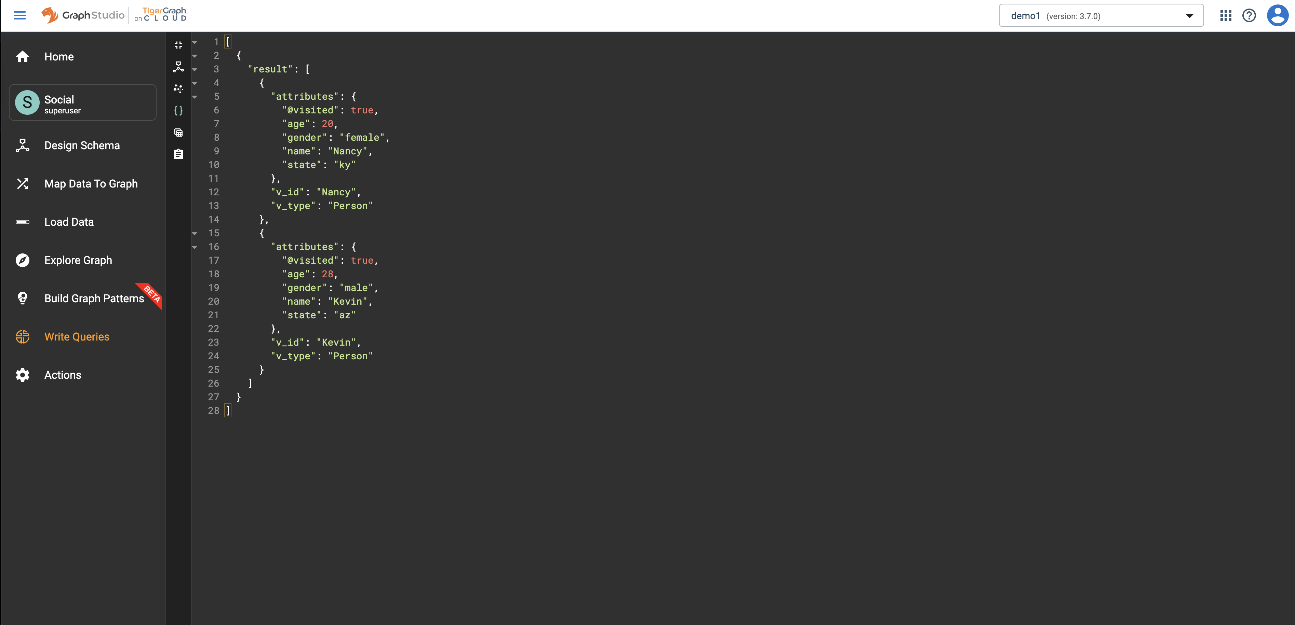The height and width of the screenshot is (625, 1295).
Task: Collapse the JSON array at line 1
Action: click(x=195, y=42)
